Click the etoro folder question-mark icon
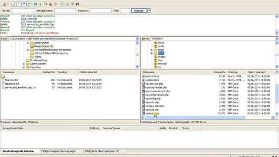 (x=156, y=43)
